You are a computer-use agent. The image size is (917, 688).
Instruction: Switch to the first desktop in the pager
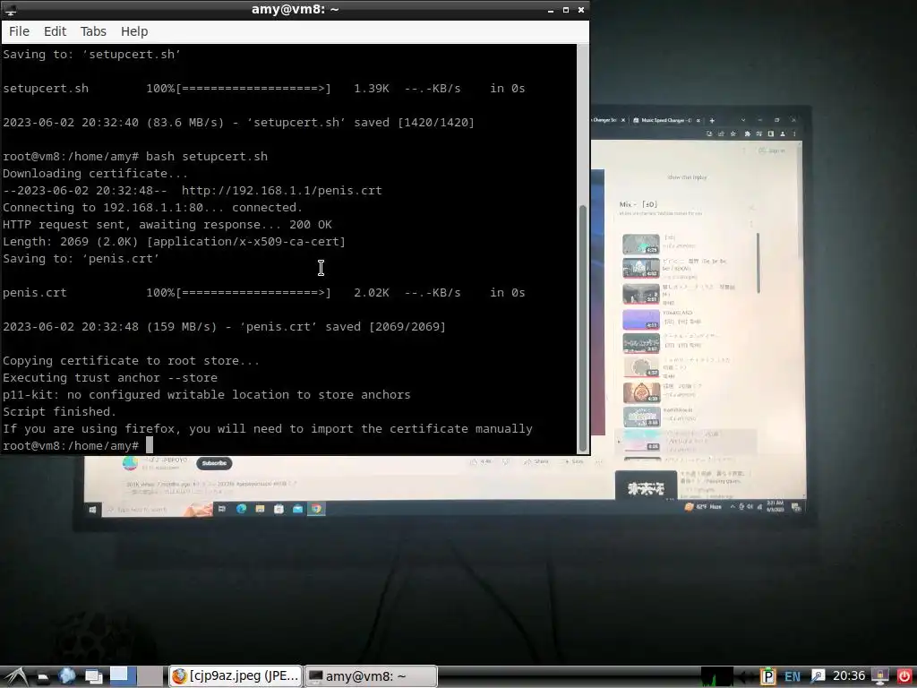[122, 676]
